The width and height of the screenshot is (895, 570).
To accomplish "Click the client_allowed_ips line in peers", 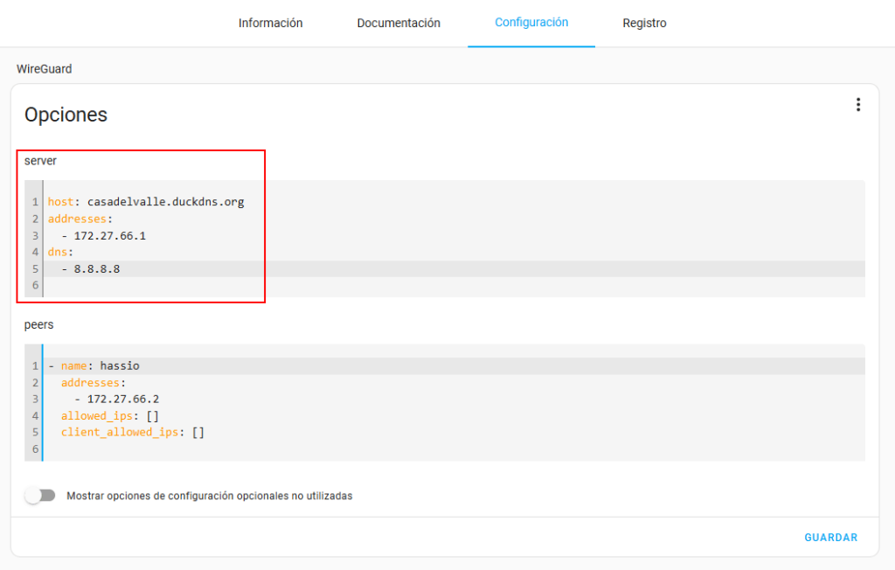I will (132, 432).
